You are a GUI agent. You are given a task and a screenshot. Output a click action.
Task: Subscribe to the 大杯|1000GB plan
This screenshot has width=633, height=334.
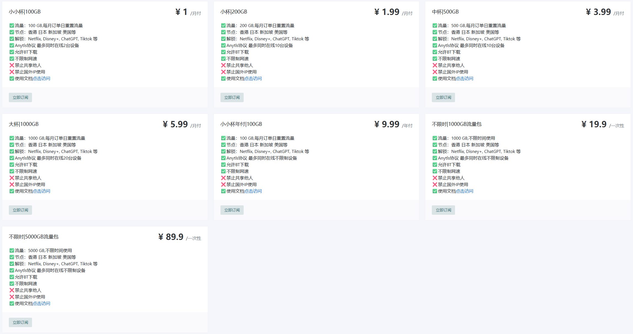coord(20,210)
